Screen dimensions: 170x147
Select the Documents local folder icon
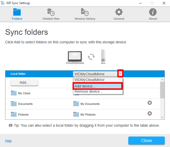(14, 104)
